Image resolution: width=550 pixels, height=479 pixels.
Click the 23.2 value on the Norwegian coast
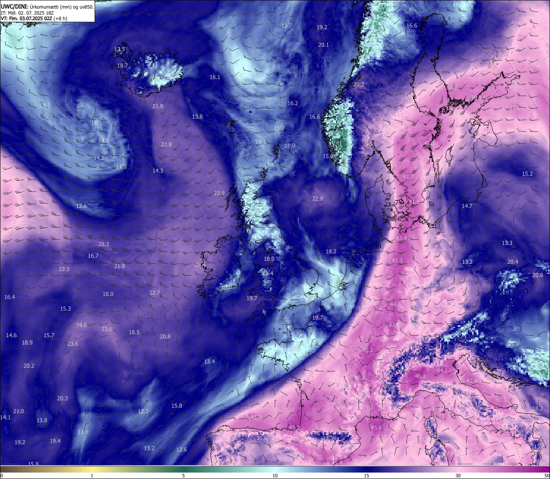tap(359, 85)
